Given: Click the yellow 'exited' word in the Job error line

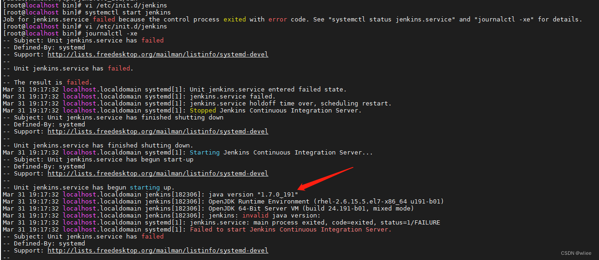Looking at the screenshot, I should pos(235,19).
